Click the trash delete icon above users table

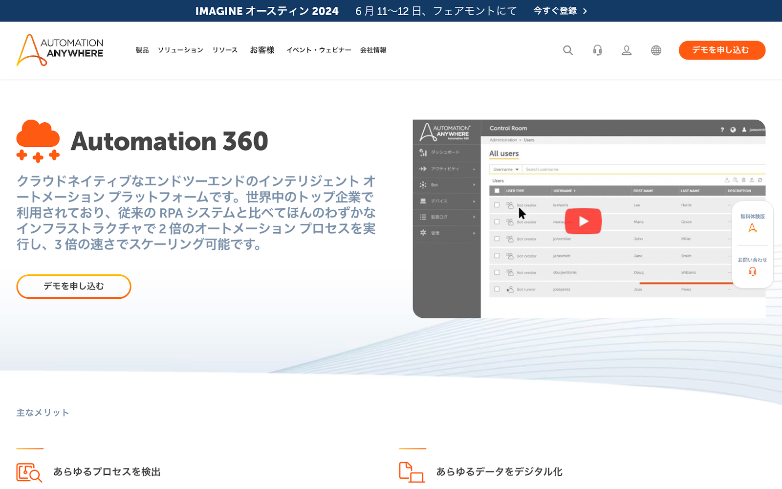743,180
